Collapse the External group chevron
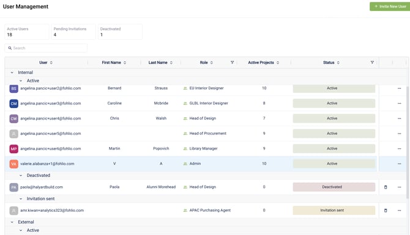The image size is (410, 235). click(x=12, y=222)
